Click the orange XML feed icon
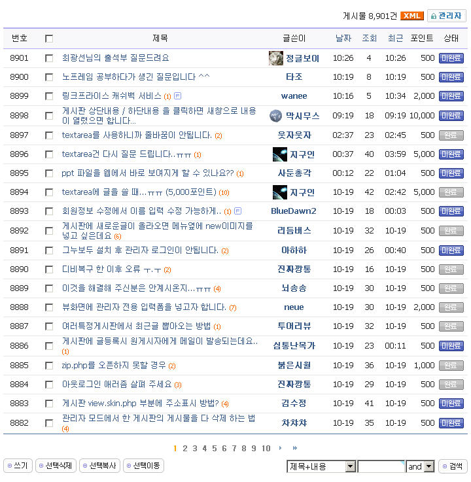Screen dimensions: 471x482 pyautogui.click(x=411, y=16)
